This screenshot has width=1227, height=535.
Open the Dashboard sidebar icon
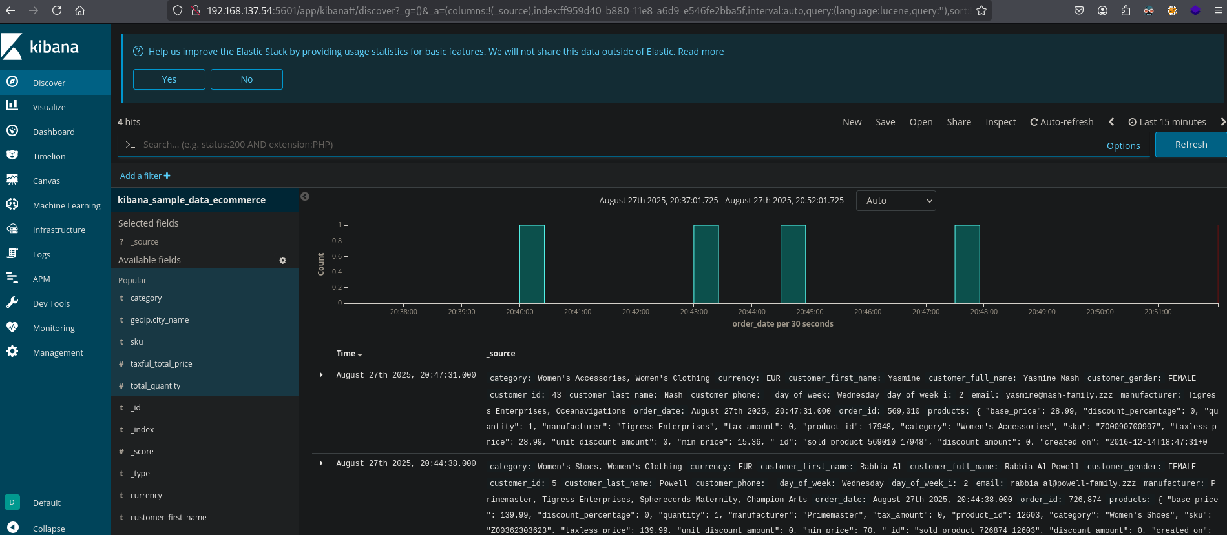(x=12, y=131)
